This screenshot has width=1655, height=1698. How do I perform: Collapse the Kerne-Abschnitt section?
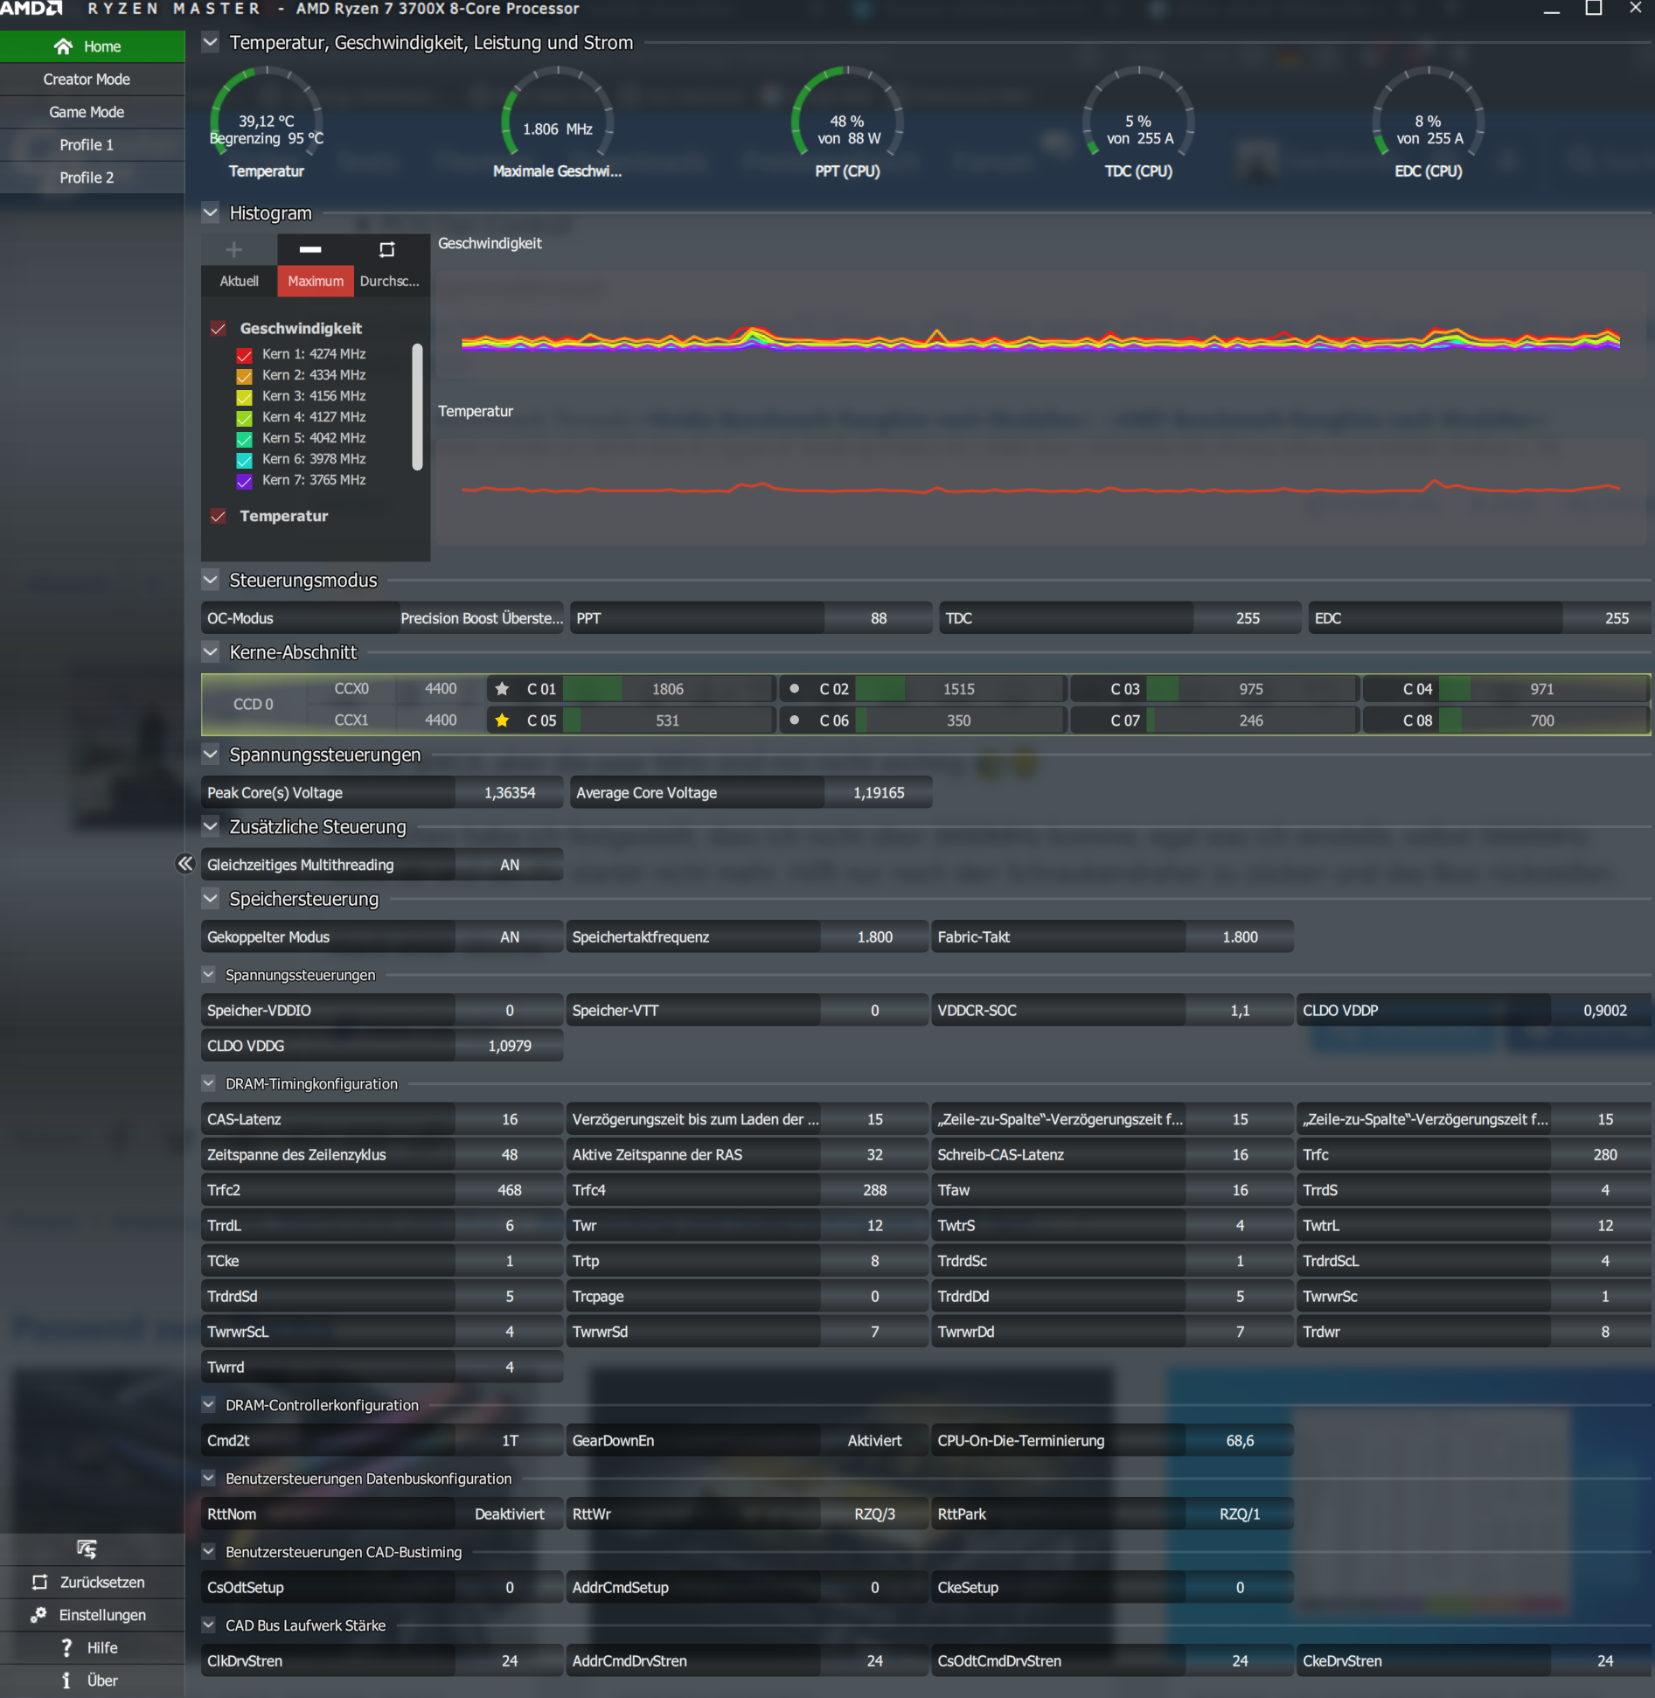pos(211,652)
